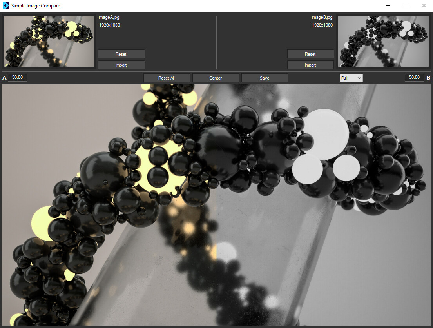Center the comparison view
Screen dimensions: 433x328
216,78
